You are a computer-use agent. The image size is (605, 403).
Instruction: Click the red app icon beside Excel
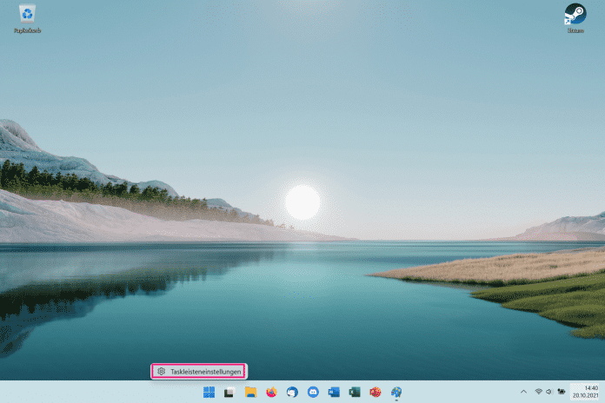[376, 393]
